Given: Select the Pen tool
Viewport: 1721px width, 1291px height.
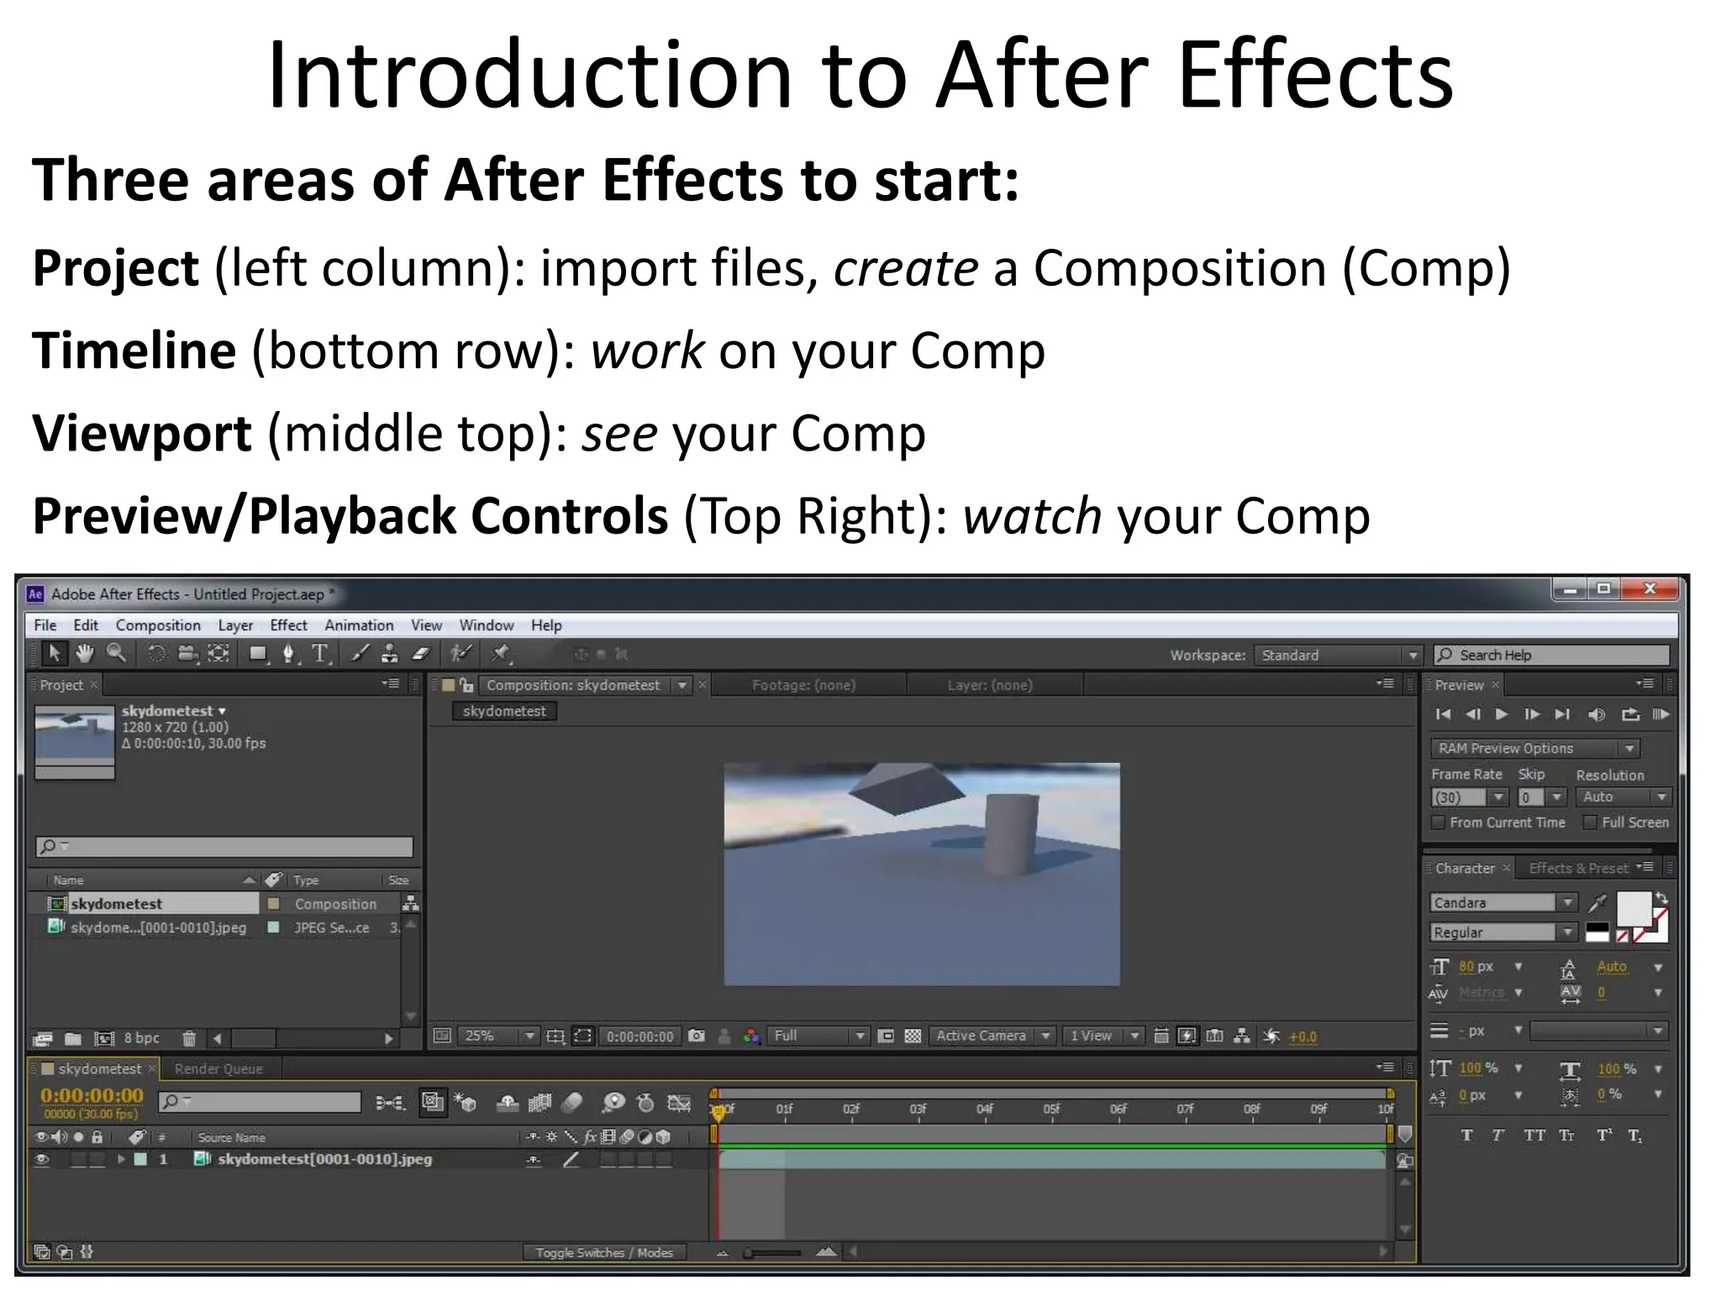Looking at the screenshot, I should 288,654.
